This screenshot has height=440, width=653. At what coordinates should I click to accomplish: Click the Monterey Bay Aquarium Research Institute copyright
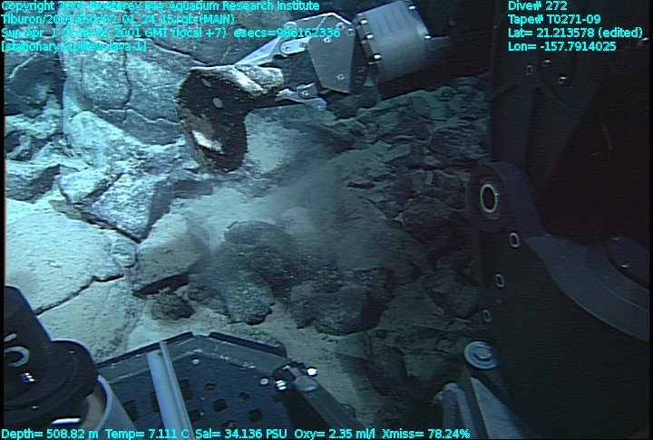point(160,6)
